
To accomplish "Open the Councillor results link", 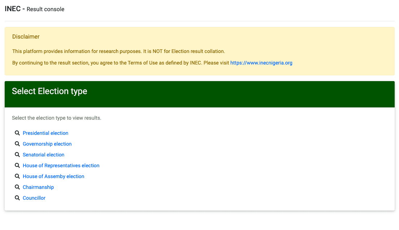I will tap(34, 198).
